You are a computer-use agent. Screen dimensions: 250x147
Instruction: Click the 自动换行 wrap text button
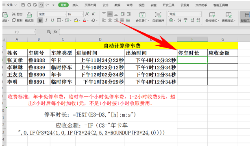[158, 17]
